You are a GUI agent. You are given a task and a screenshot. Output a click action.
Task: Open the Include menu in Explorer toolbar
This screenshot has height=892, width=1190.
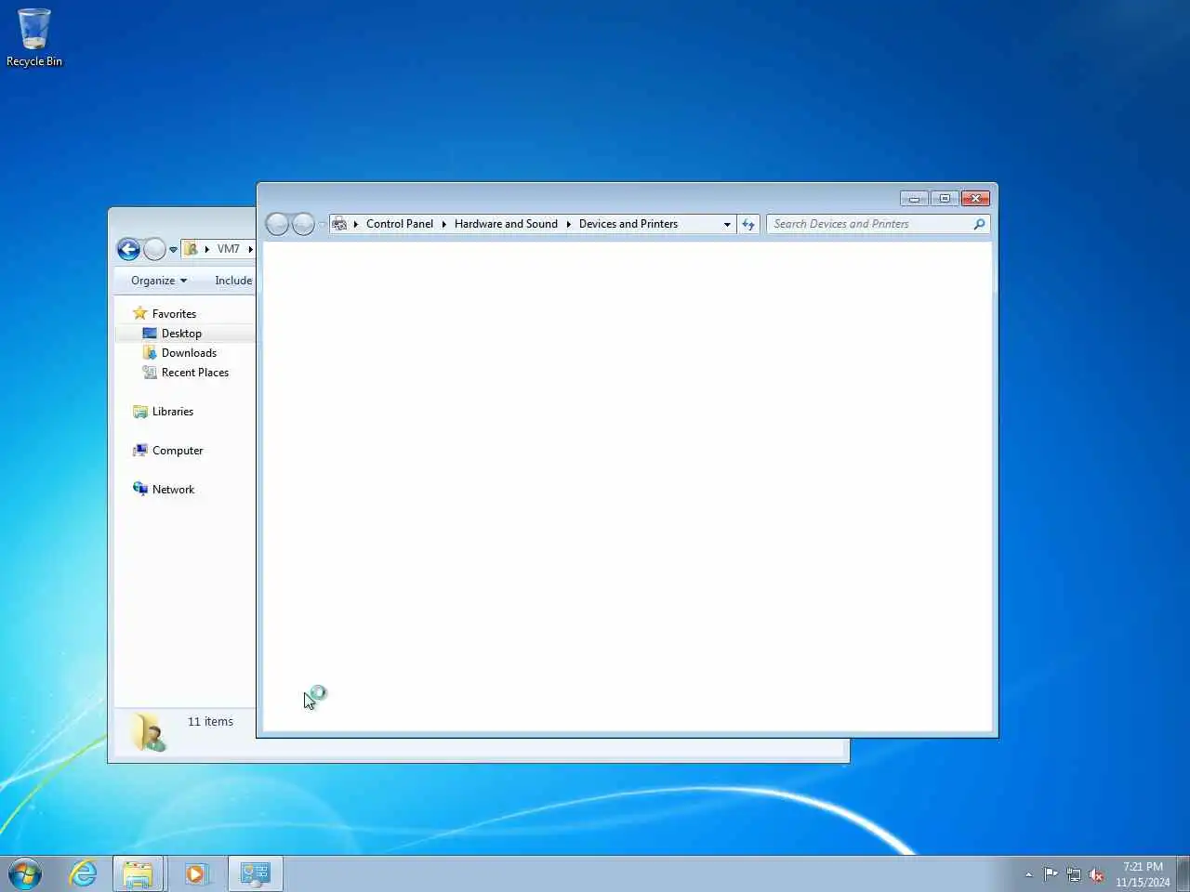[233, 281]
